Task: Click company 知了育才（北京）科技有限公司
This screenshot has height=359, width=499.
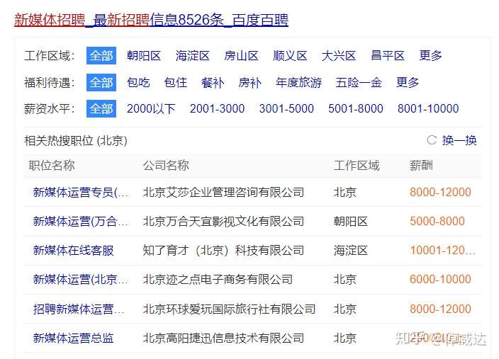Action: tap(223, 251)
